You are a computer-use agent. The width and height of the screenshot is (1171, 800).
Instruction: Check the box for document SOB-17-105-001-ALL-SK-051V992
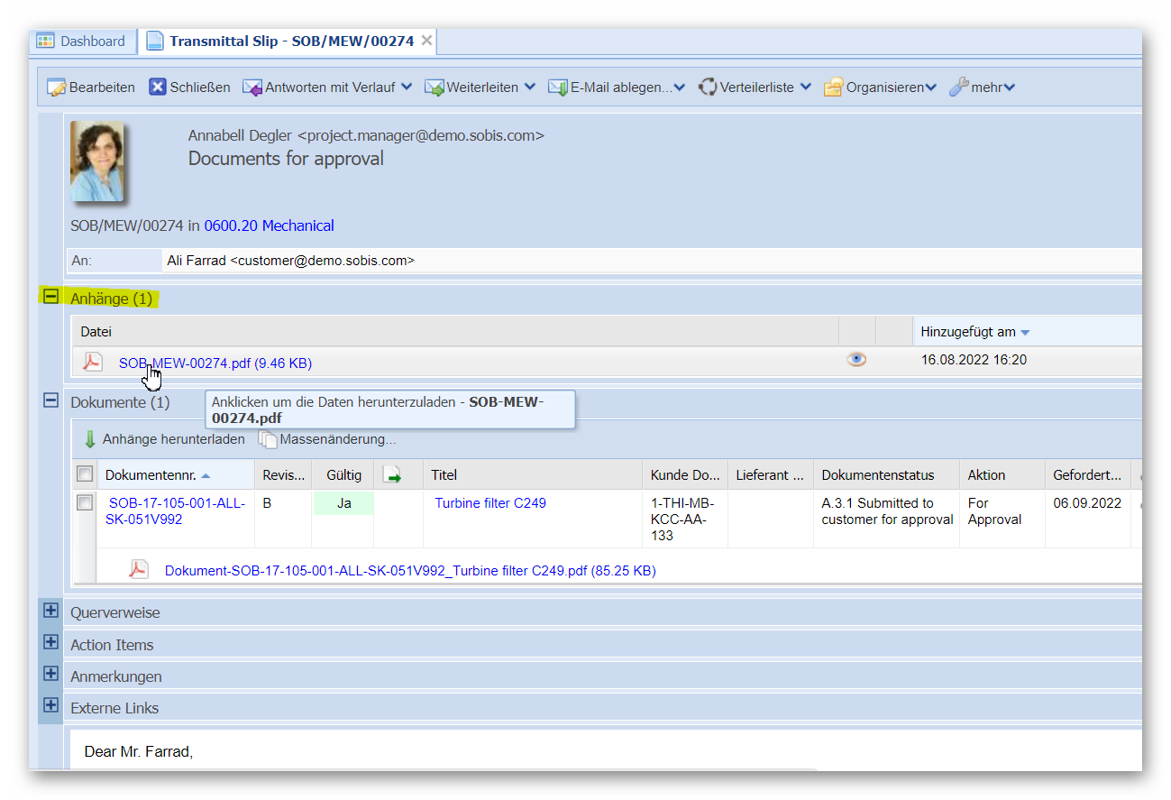pyautogui.click(x=85, y=503)
